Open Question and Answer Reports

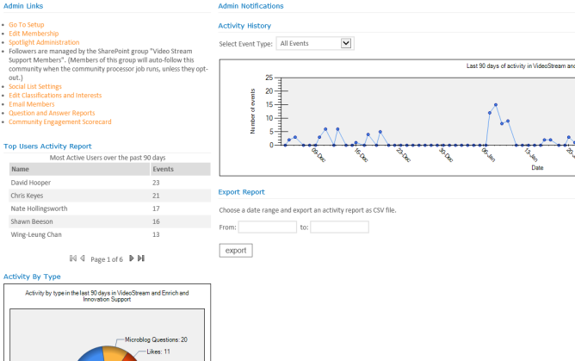point(52,113)
